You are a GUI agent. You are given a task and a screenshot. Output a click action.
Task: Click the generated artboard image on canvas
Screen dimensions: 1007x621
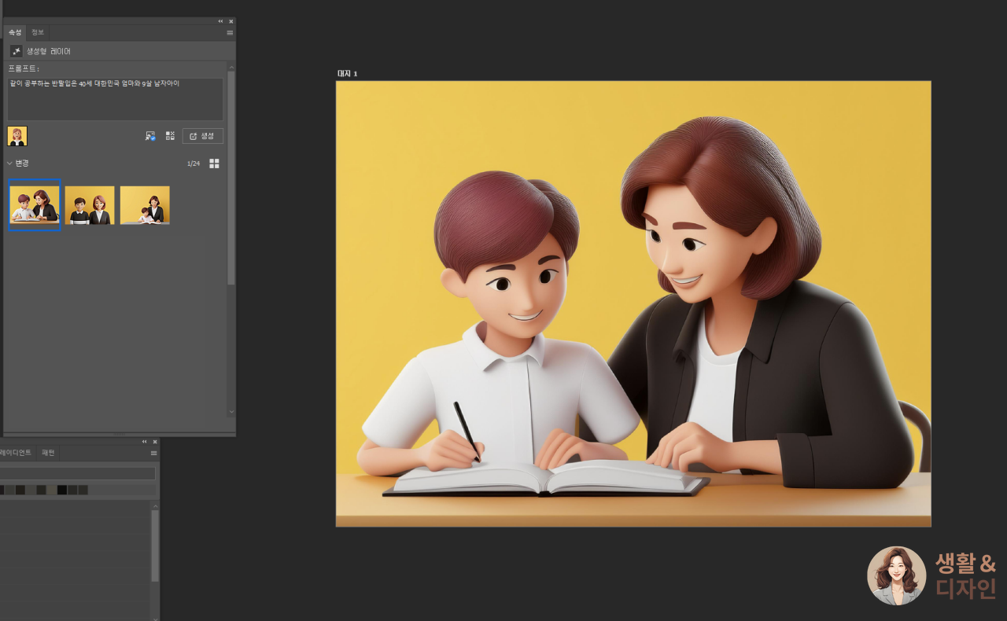(633, 303)
